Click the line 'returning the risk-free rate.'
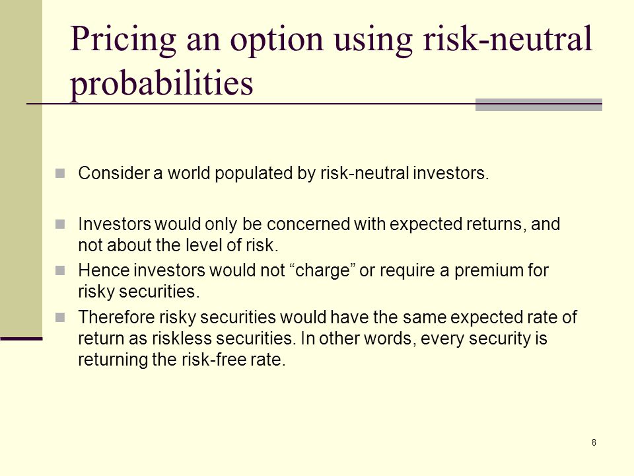 coord(182,360)
